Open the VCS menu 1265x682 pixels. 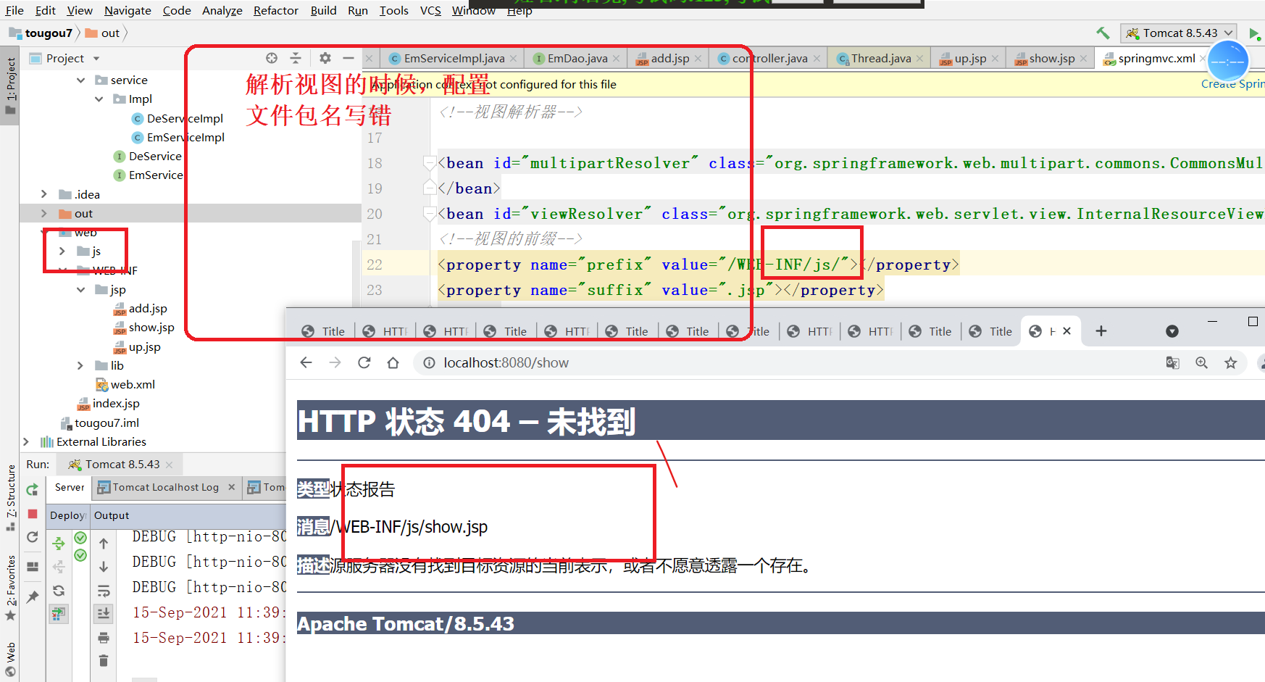(x=430, y=10)
